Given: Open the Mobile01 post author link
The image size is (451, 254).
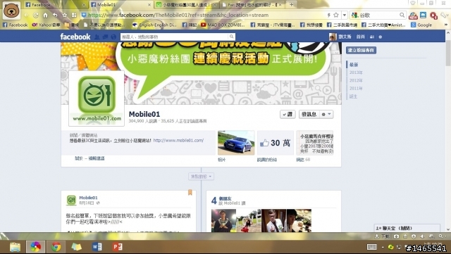Looking at the screenshot, I should tap(88, 198).
